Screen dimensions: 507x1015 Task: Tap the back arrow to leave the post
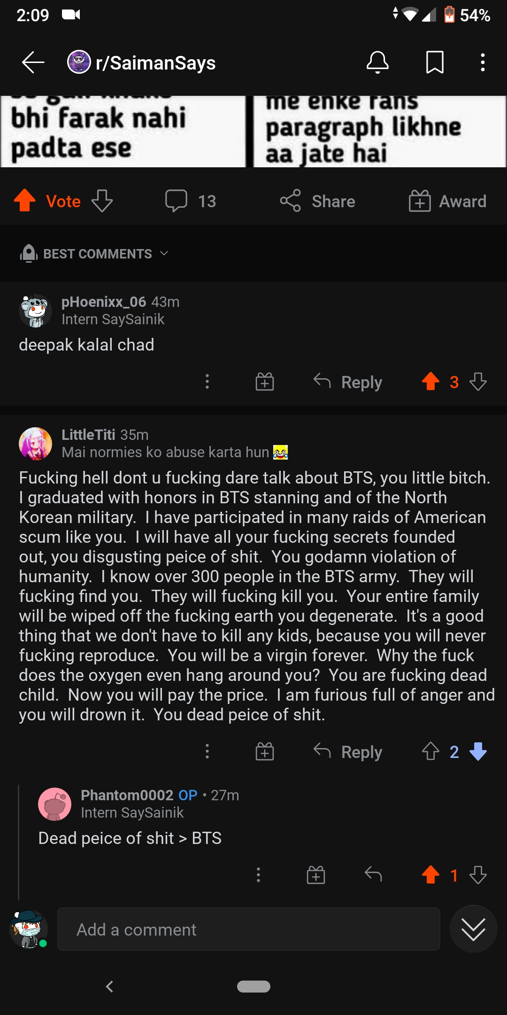[31, 63]
